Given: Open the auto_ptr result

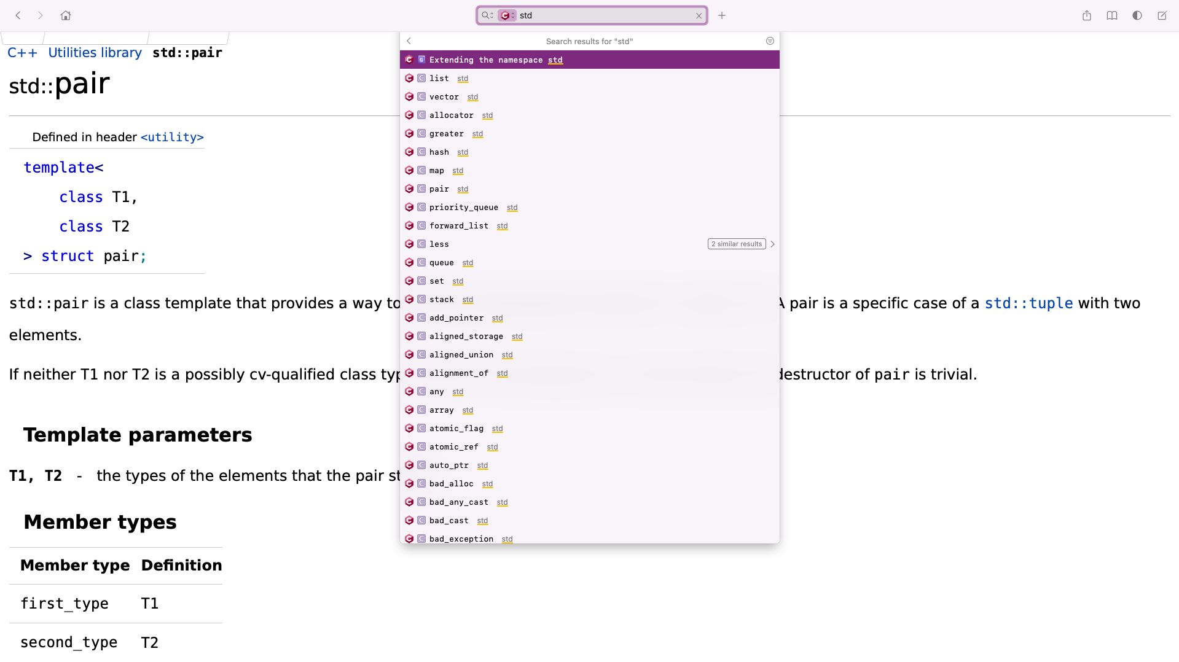Looking at the screenshot, I should tap(590, 465).
